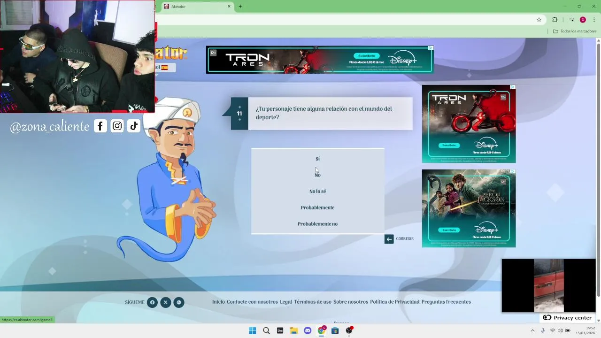
Task: Open the Wi-Fi network tray icon
Action: (553, 330)
